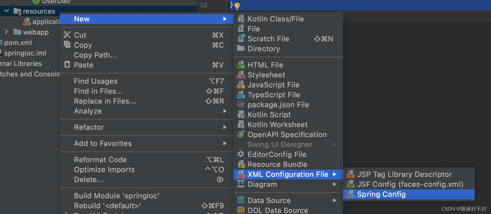Click the Data Source database icon
The width and height of the screenshot is (491, 214).
[x=241, y=200]
